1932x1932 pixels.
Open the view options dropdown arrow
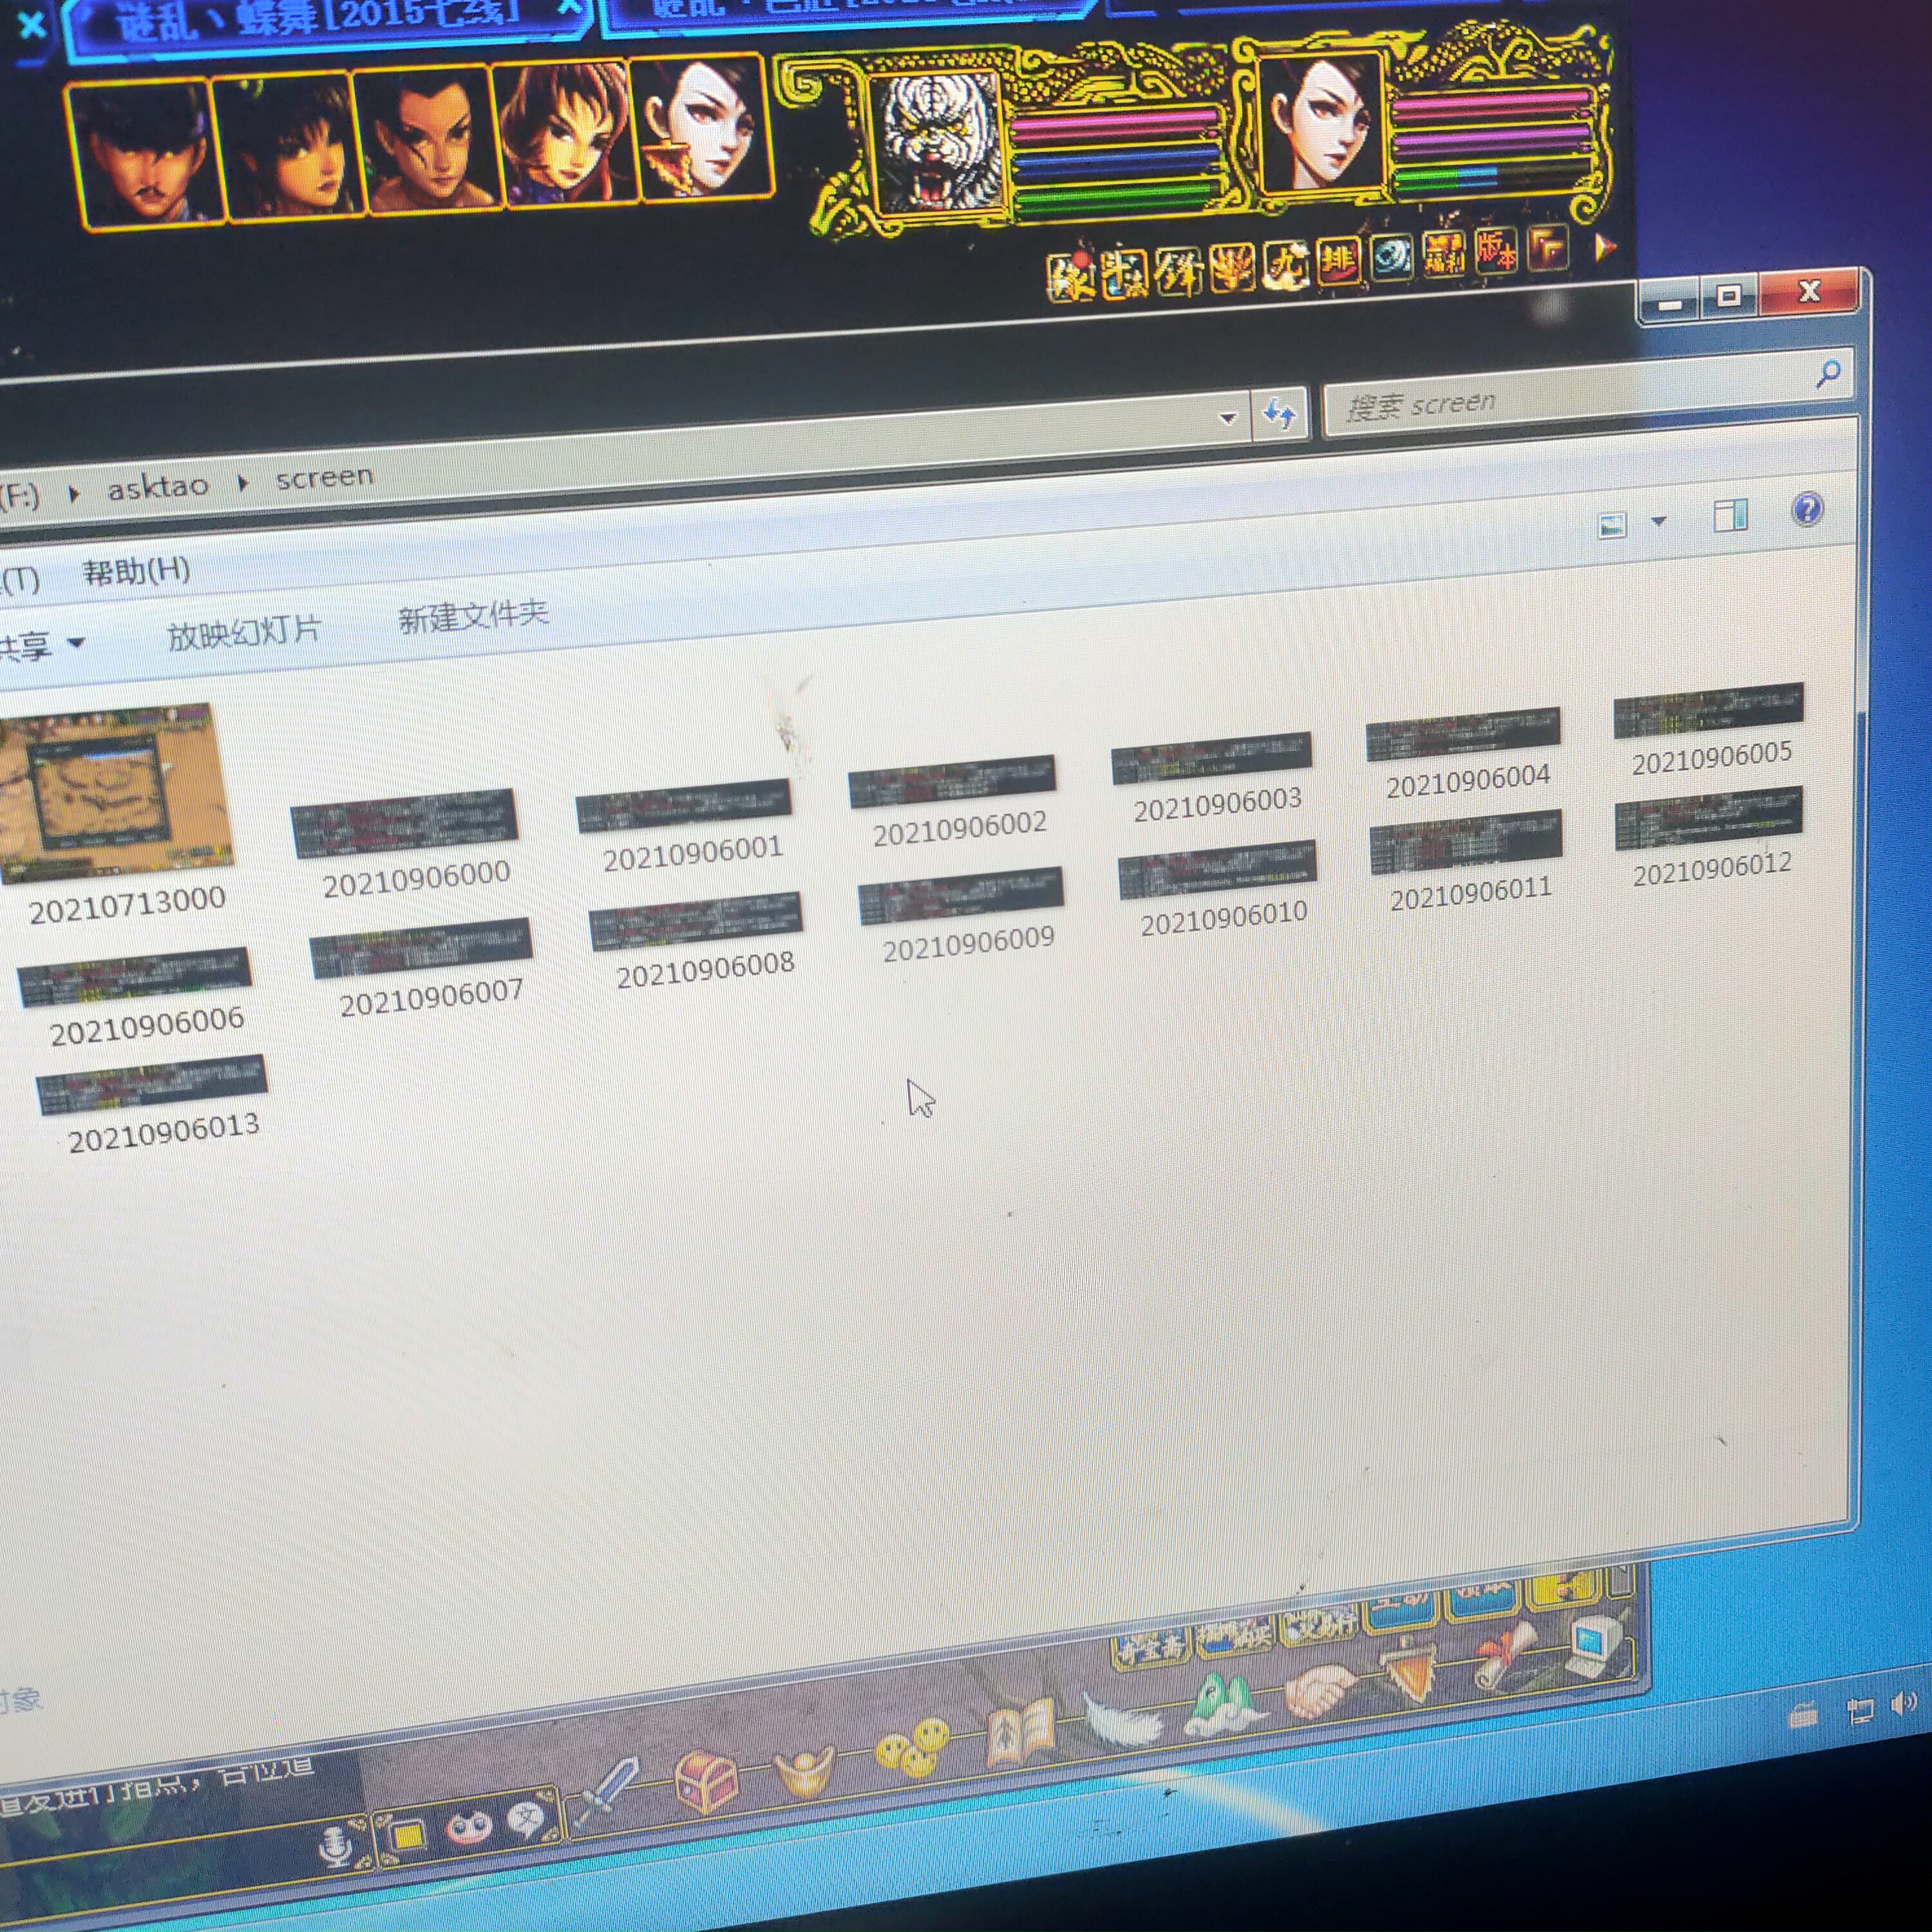coord(1659,521)
